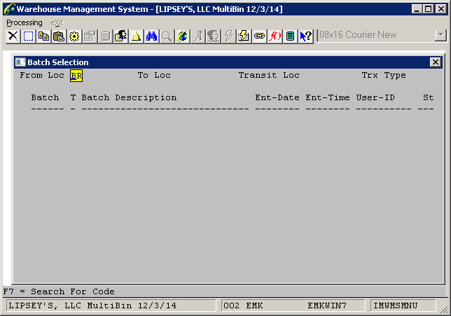Image resolution: width=451 pixels, height=316 pixels.
Task: Click the teal document list icon
Action: pos(291,36)
